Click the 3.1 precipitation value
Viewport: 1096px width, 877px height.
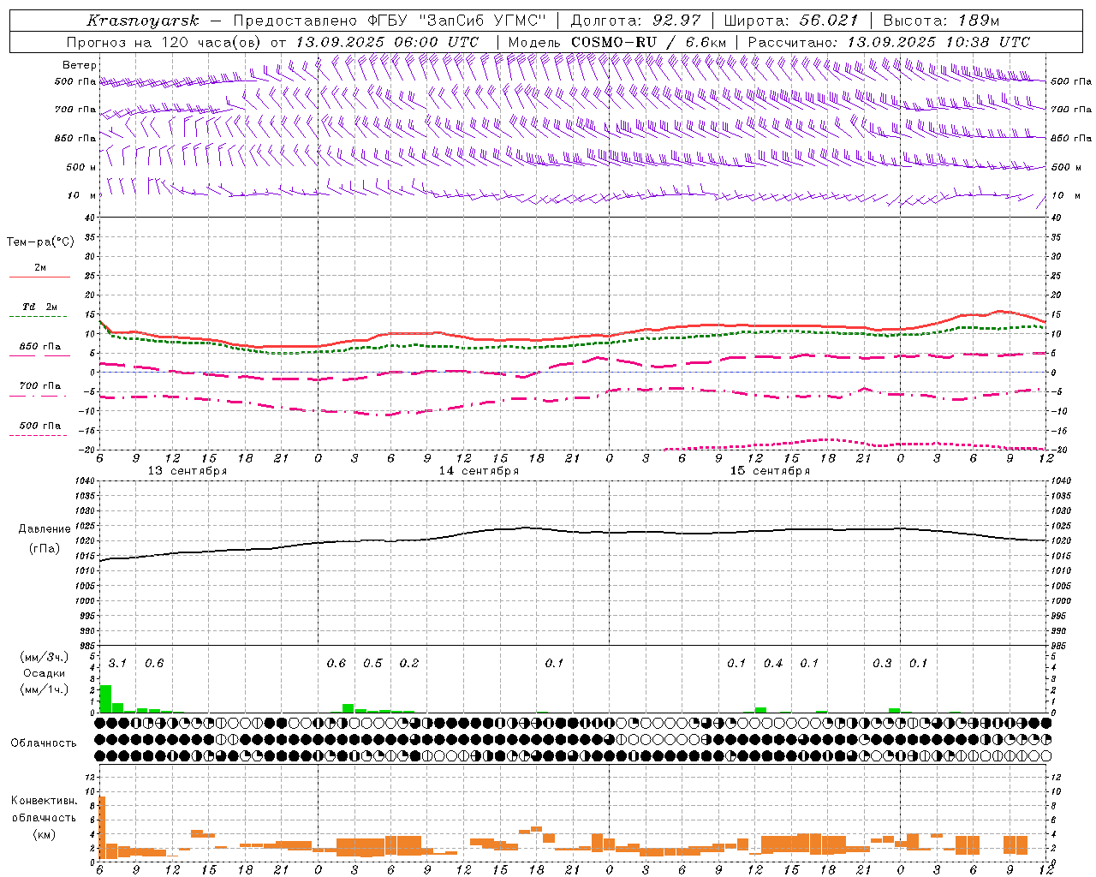click(117, 663)
